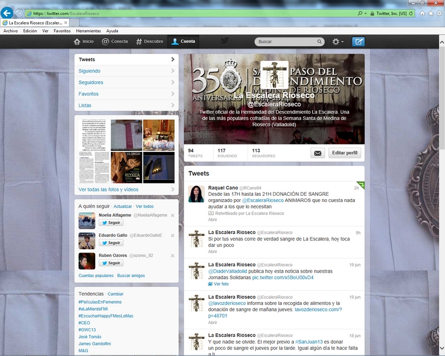Screen dimensions: 445x356
Task: Follow Eduardo Gallo with Seguir
Action: coord(111,243)
